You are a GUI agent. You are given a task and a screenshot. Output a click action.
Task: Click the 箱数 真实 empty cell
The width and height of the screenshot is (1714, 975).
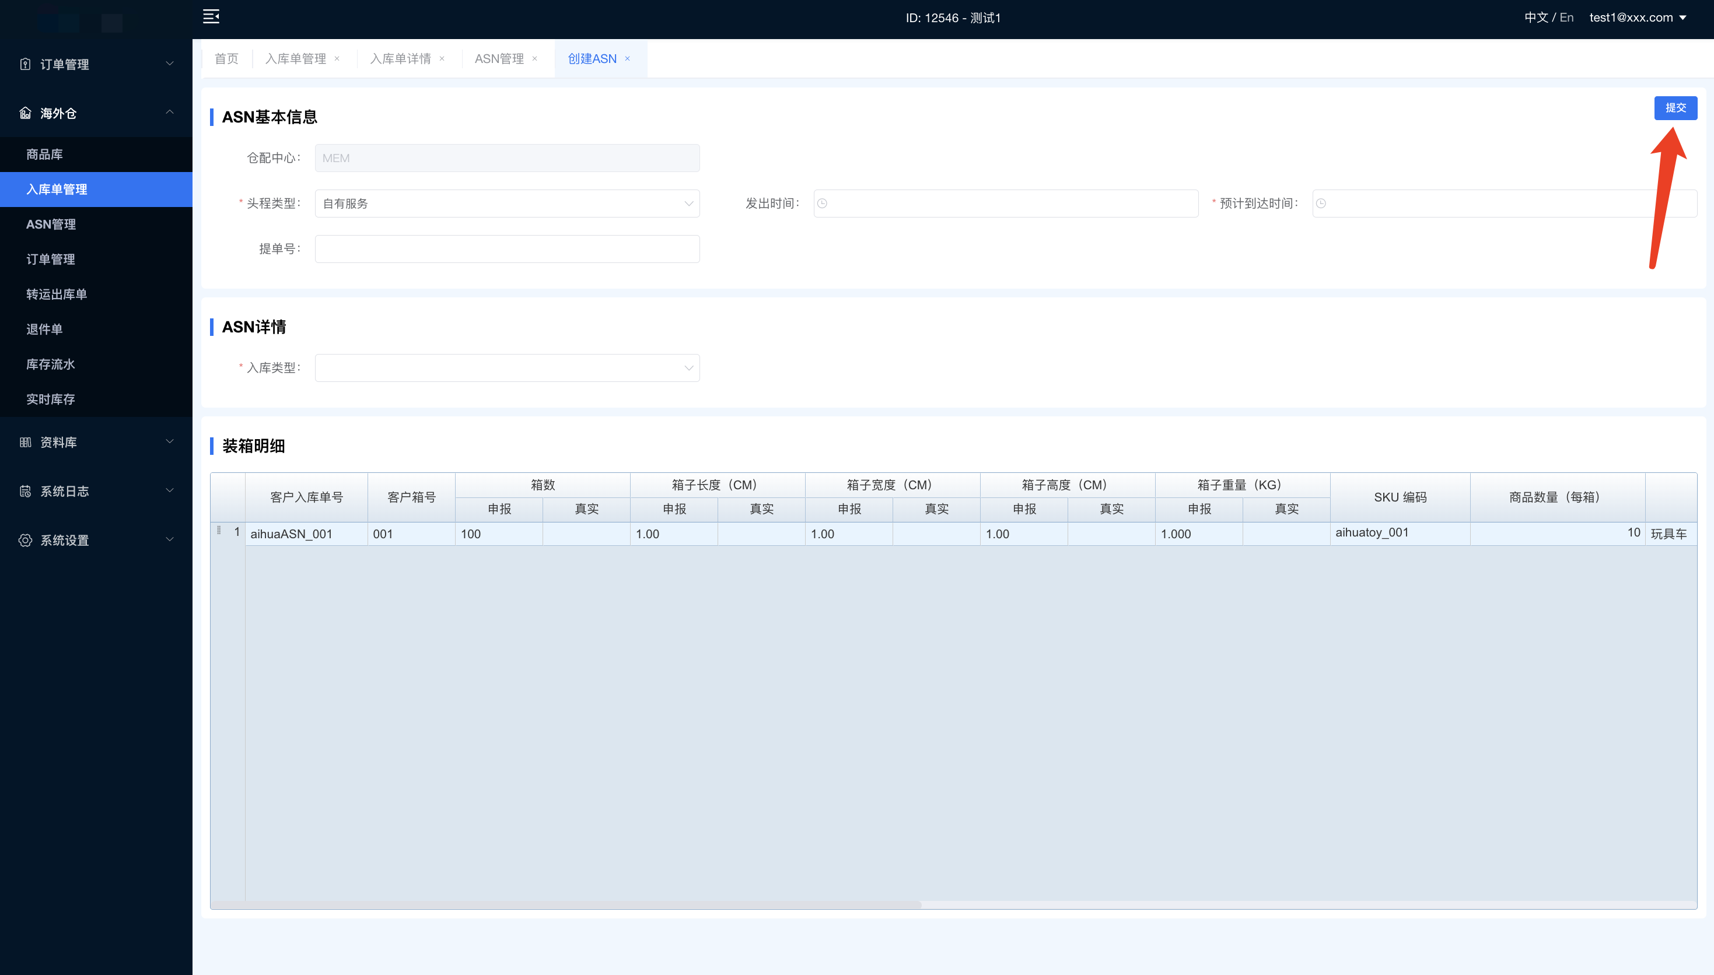coord(586,534)
